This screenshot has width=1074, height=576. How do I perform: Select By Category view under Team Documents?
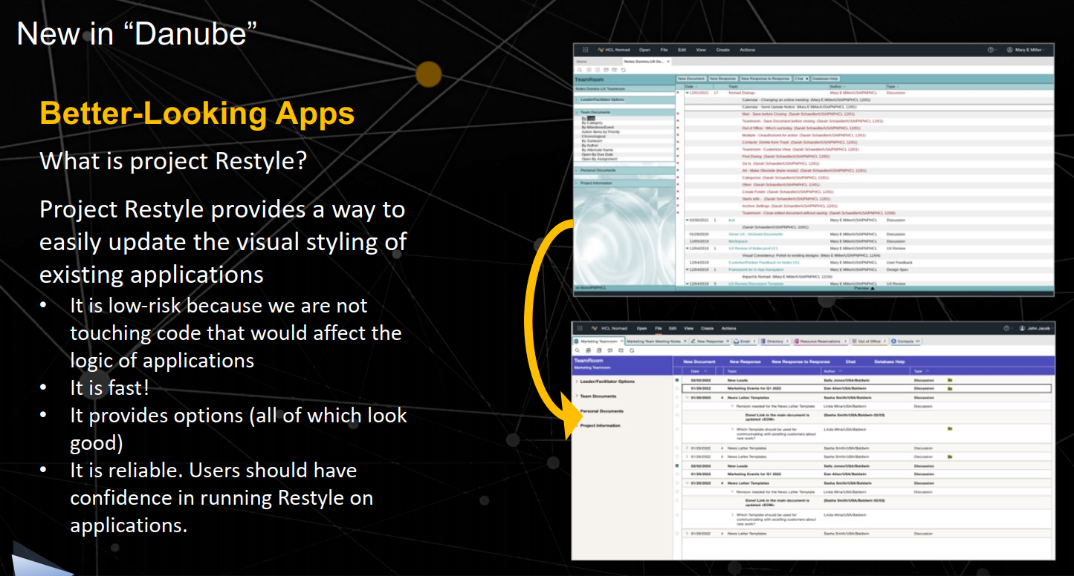(x=592, y=122)
